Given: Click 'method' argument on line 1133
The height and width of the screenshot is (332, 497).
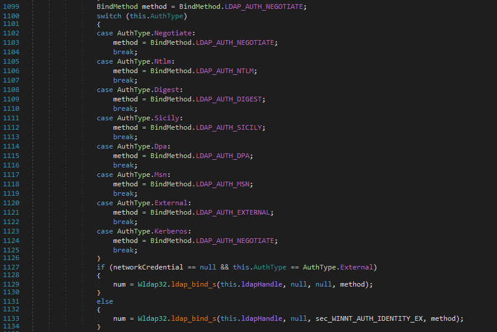Looking at the screenshot, I should (x=443, y=318).
